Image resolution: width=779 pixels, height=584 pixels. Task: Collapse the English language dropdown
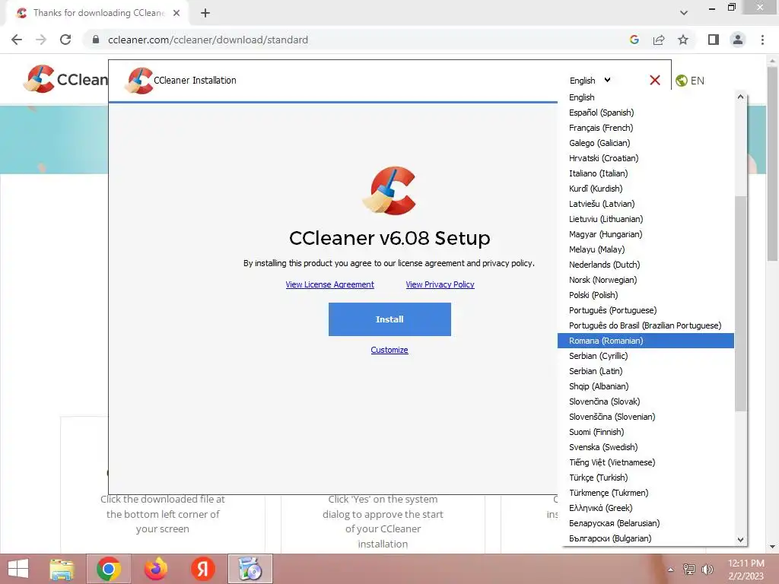point(590,81)
